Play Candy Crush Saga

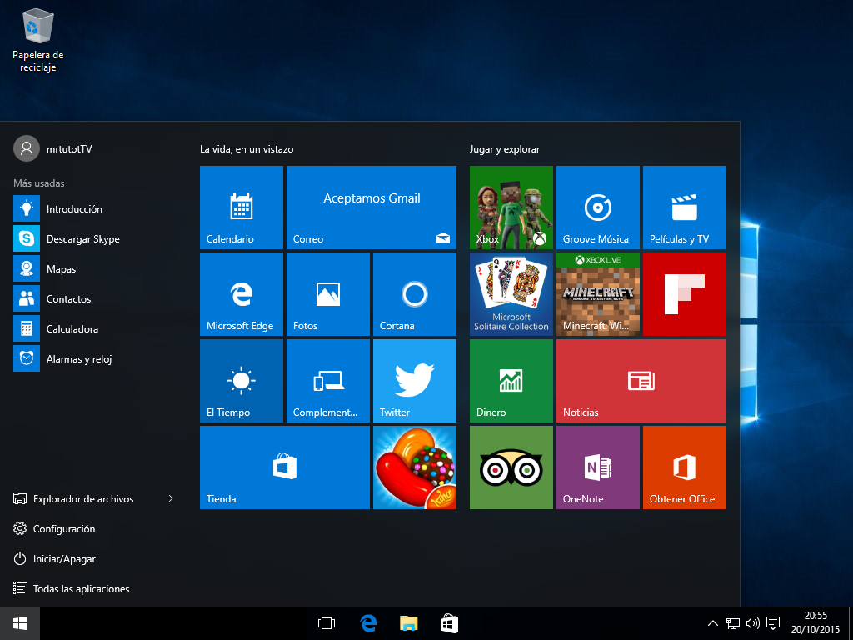(414, 467)
